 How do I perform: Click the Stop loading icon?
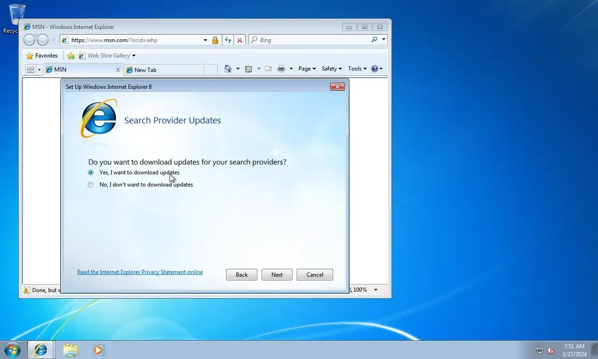[240, 40]
